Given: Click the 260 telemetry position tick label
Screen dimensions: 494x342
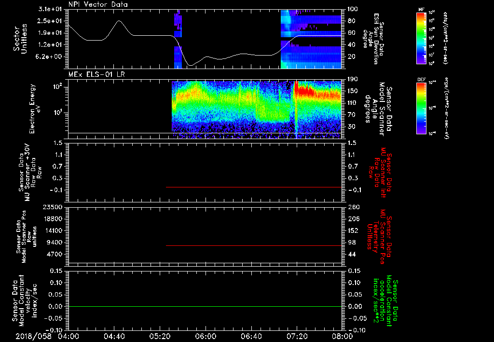Looking at the screenshot, I should point(353,207).
